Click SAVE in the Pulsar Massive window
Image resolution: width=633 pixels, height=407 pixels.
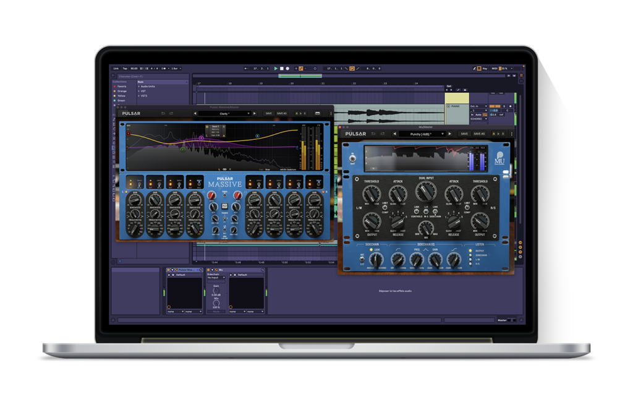click(x=268, y=113)
